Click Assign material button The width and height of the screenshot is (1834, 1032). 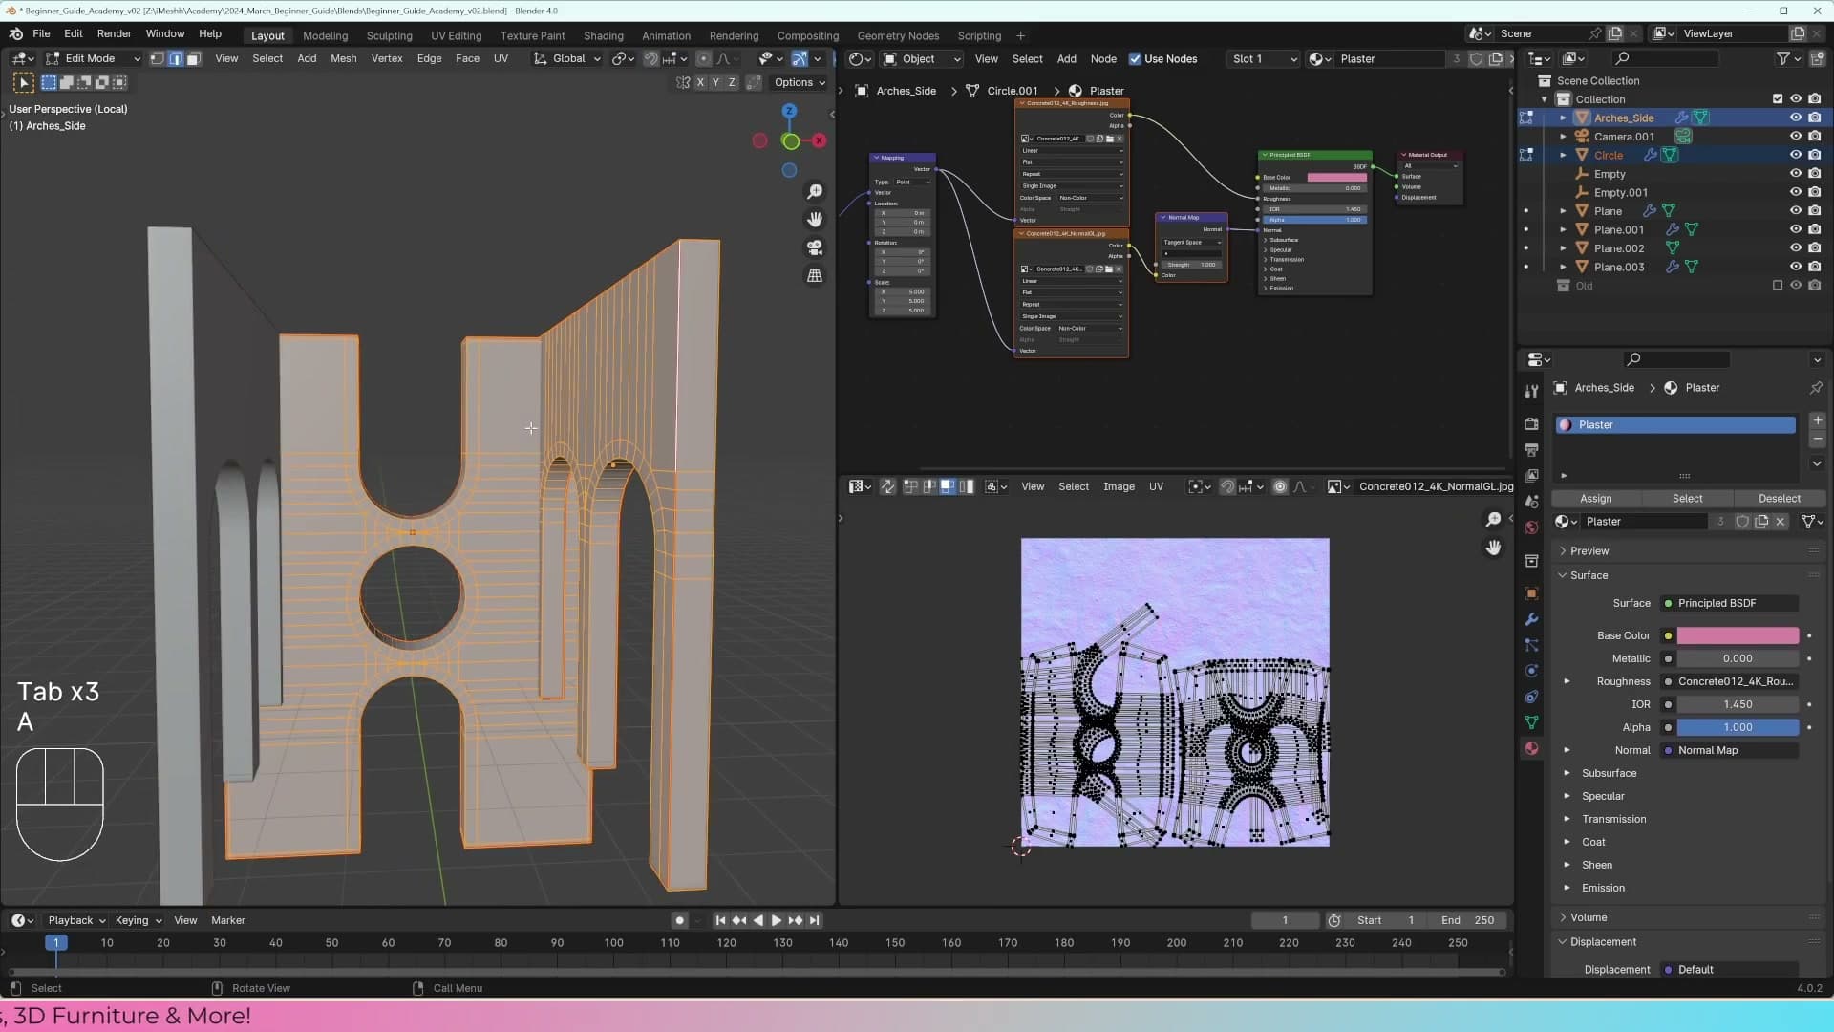click(x=1595, y=499)
